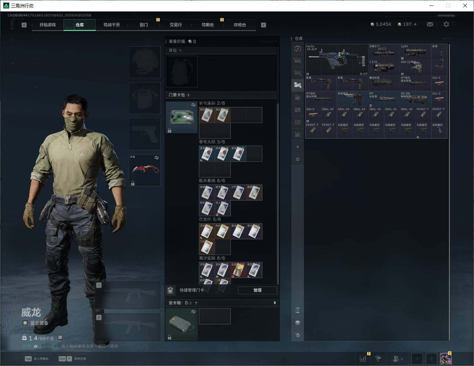Image resolution: width=474 pixels, height=366 pixels.
Task: Click the help question mark beside 背包
Action: point(180,51)
